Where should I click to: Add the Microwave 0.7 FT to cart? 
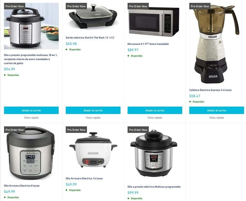155,110
